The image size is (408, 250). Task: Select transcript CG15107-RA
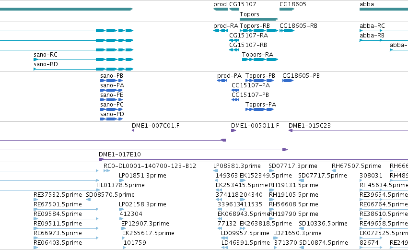[234, 40]
